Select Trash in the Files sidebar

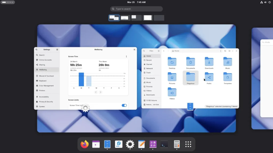(x=148, y=73)
